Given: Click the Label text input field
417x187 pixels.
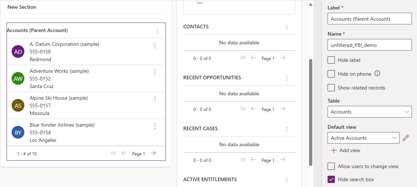Looking at the screenshot, I should click(369, 19).
